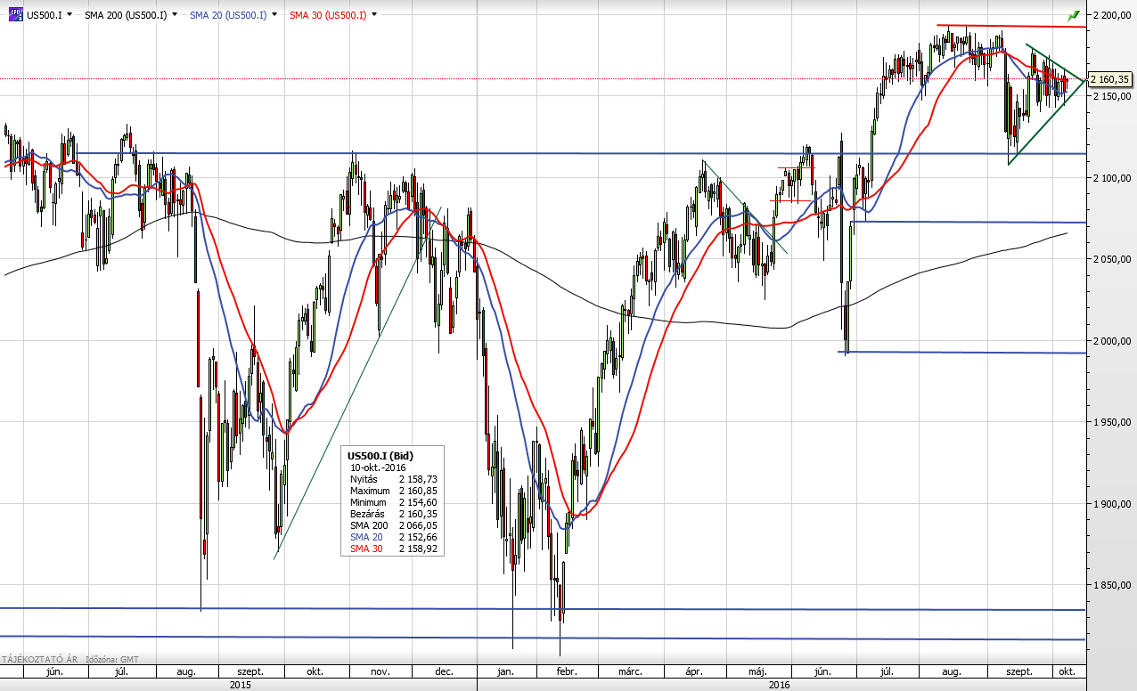The image size is (1137, 691).
Task: Click the nov. label on time axis
Action: 380,671
